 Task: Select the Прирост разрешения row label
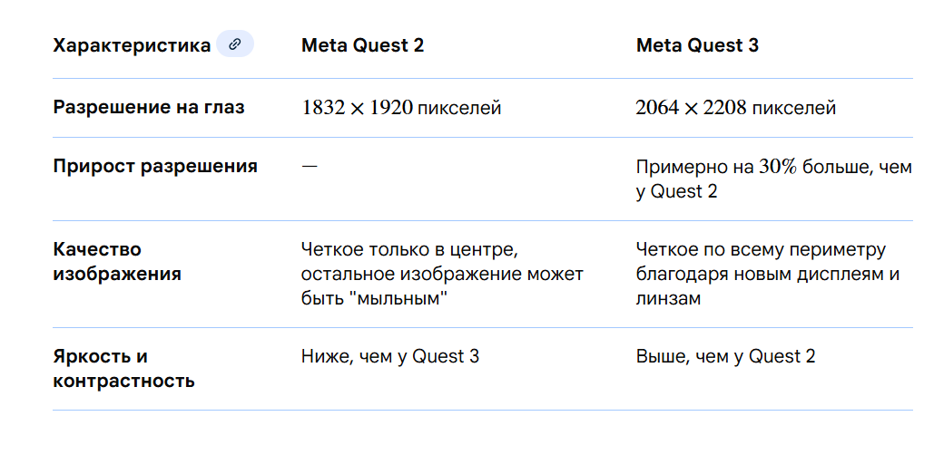pos(155,167)
